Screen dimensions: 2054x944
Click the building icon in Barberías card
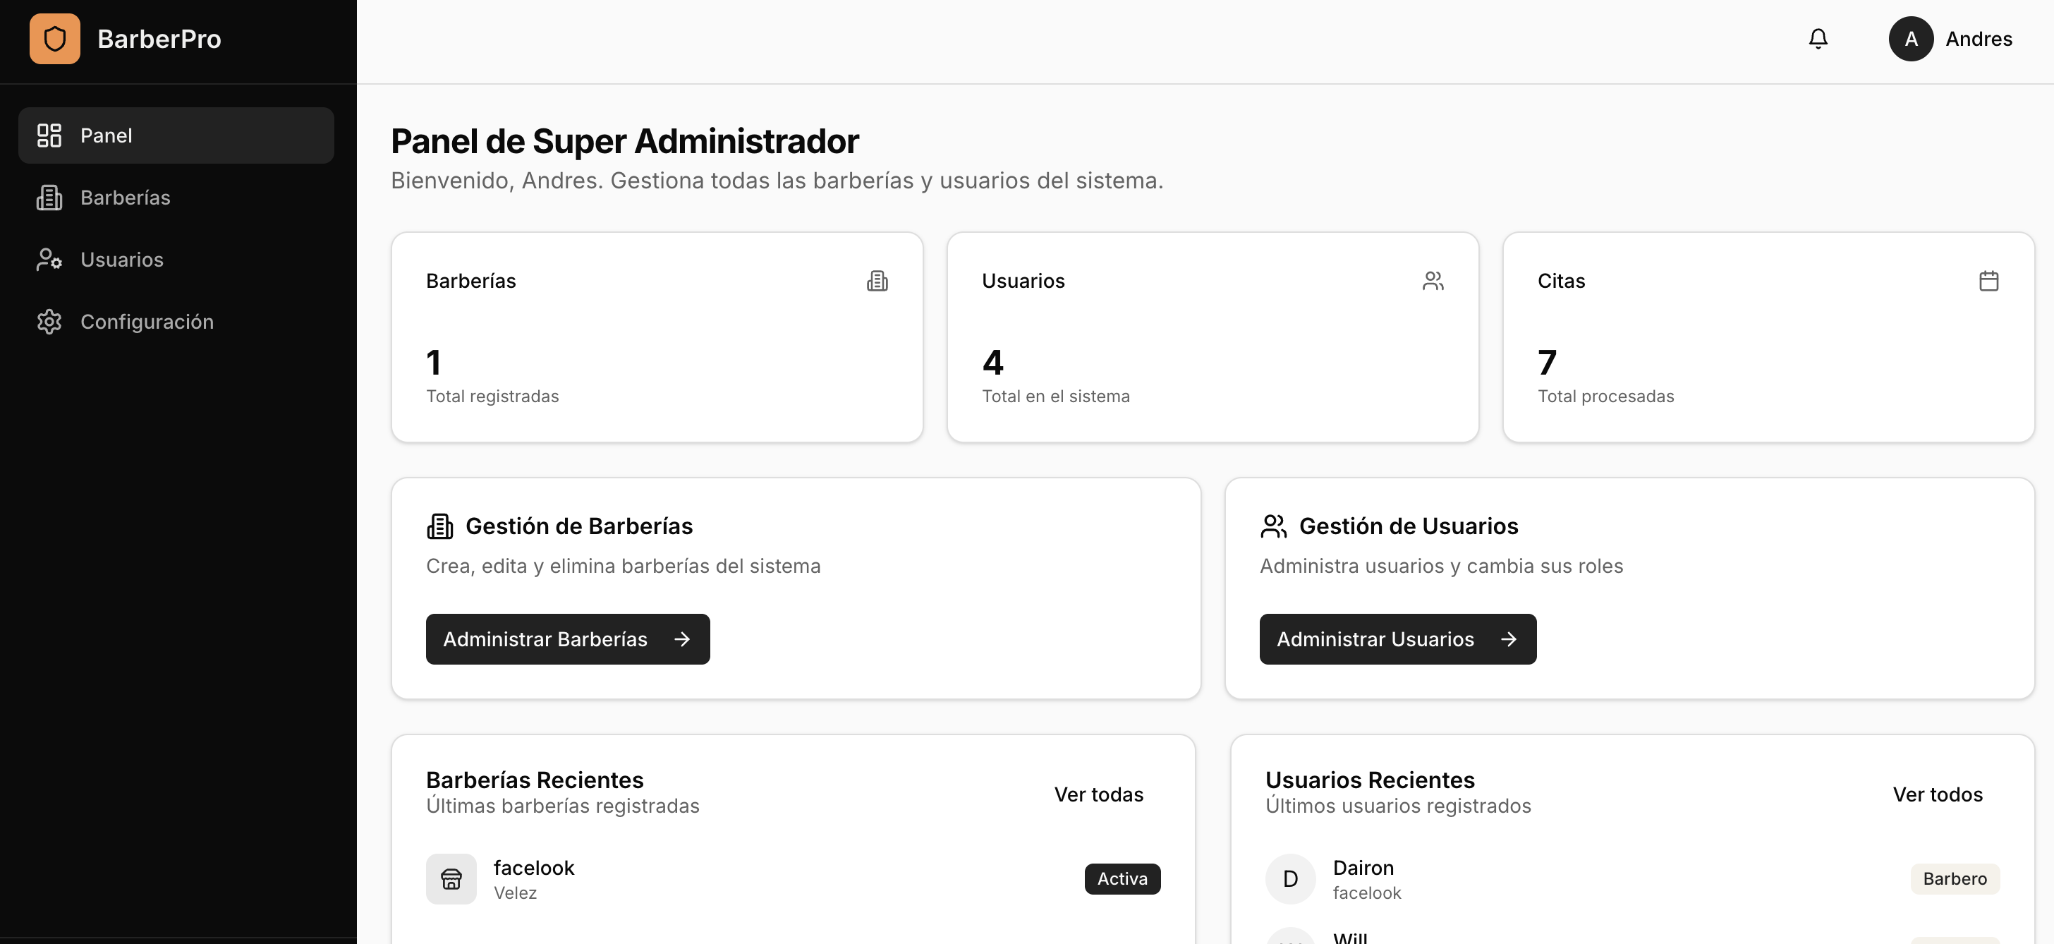tap(877, 281)
